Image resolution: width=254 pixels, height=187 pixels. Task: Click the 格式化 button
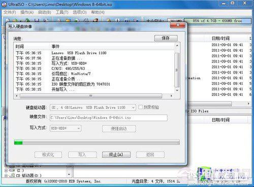[48, 155]
